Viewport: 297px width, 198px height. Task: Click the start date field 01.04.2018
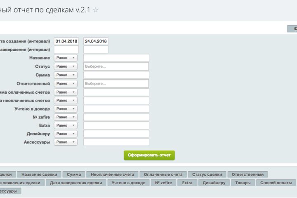pyautogui.click(x=66, y=41)
